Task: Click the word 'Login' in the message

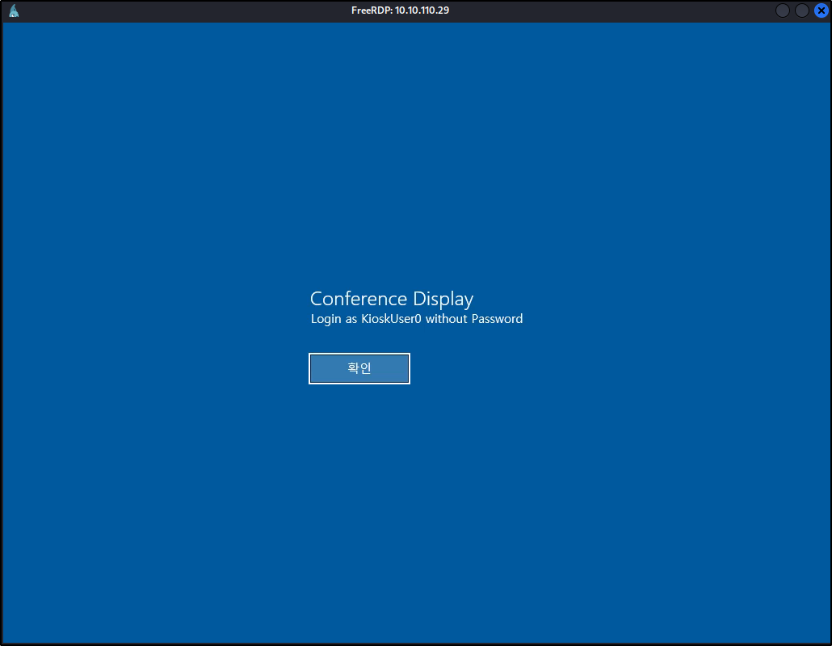Action: click(326, 319)
